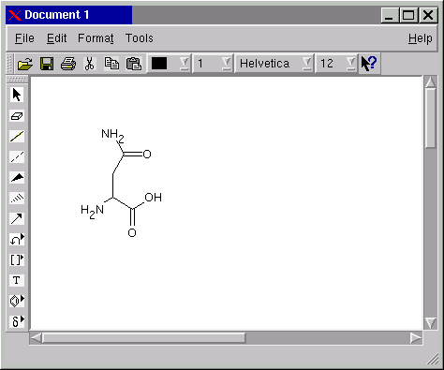
Task: Open the delta symbol tool
Action: (17, 321)
